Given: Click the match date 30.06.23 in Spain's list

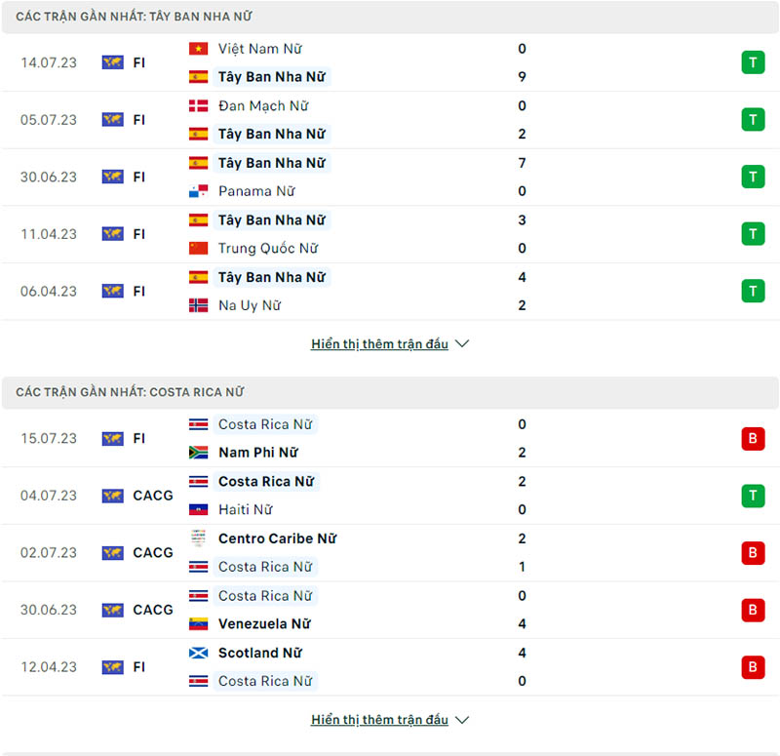Looking at the screenshot, I should coord(48,177).
